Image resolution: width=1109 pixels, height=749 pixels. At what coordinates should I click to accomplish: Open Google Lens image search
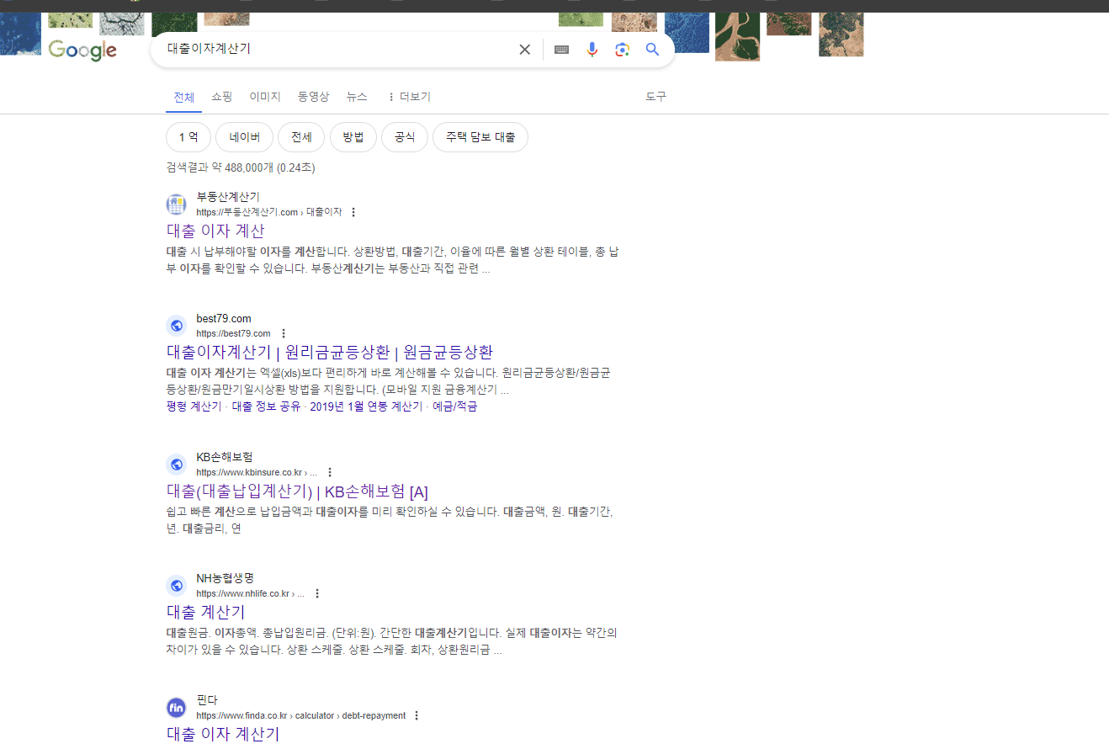tap(622, 50)
